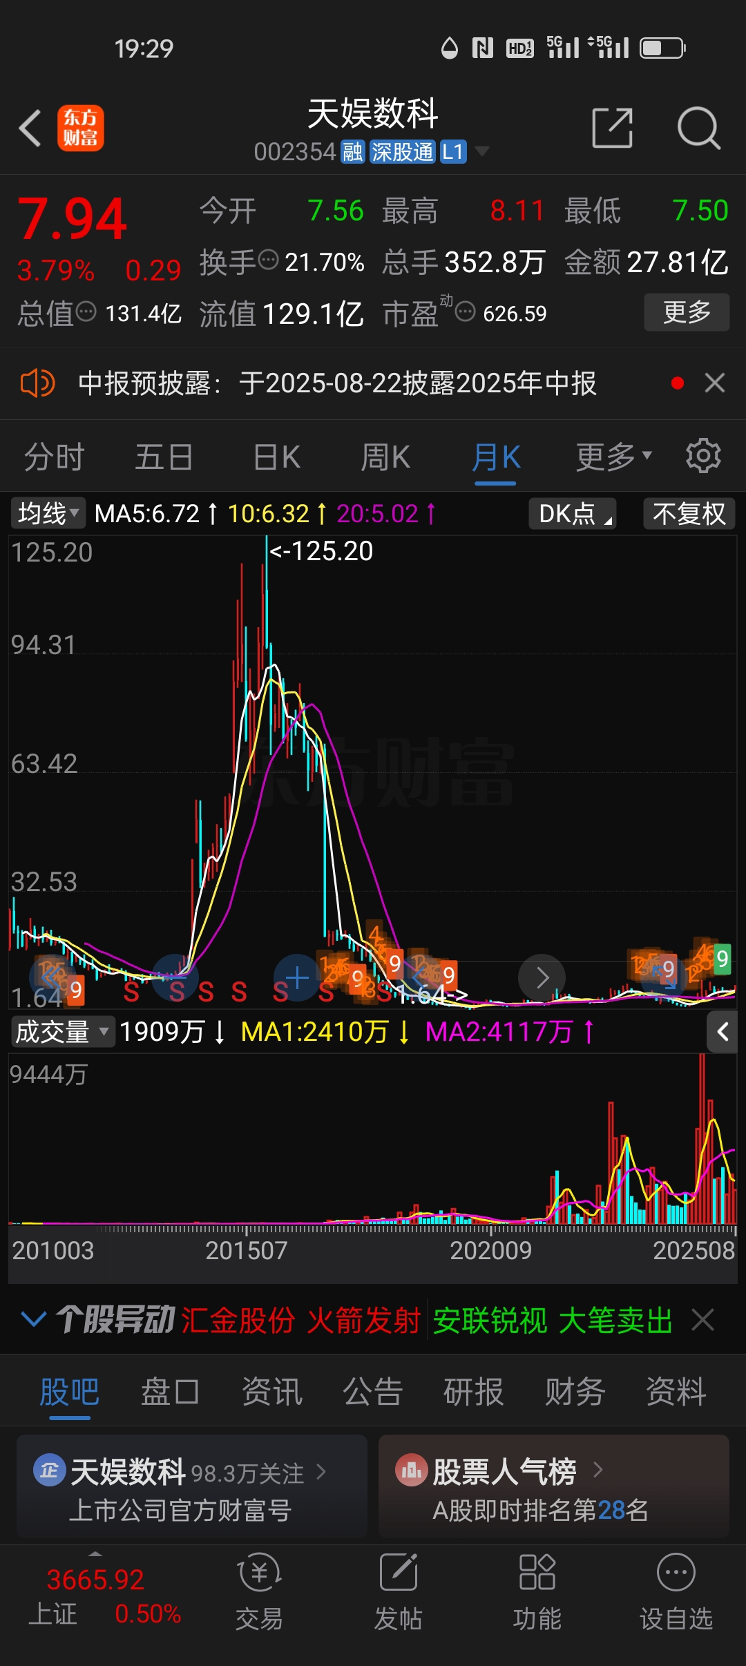Tap the 7.94 current price
Screen dimensions: 746x1666
click(x=72, y=219)
